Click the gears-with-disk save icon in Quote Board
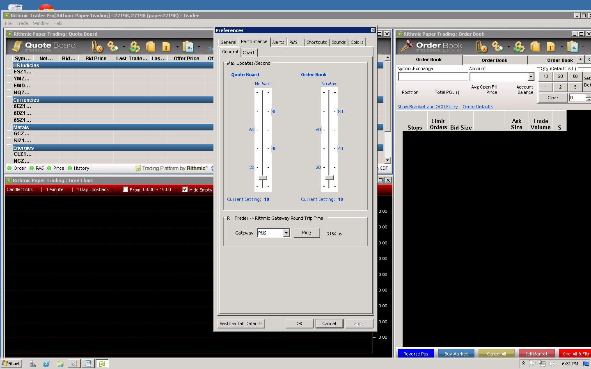This screenshot has height=369, width=591. pyautogui.click(x=113, y=47)
